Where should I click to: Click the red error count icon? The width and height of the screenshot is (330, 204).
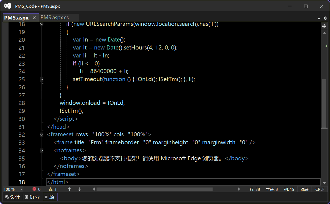pos(34,189)
